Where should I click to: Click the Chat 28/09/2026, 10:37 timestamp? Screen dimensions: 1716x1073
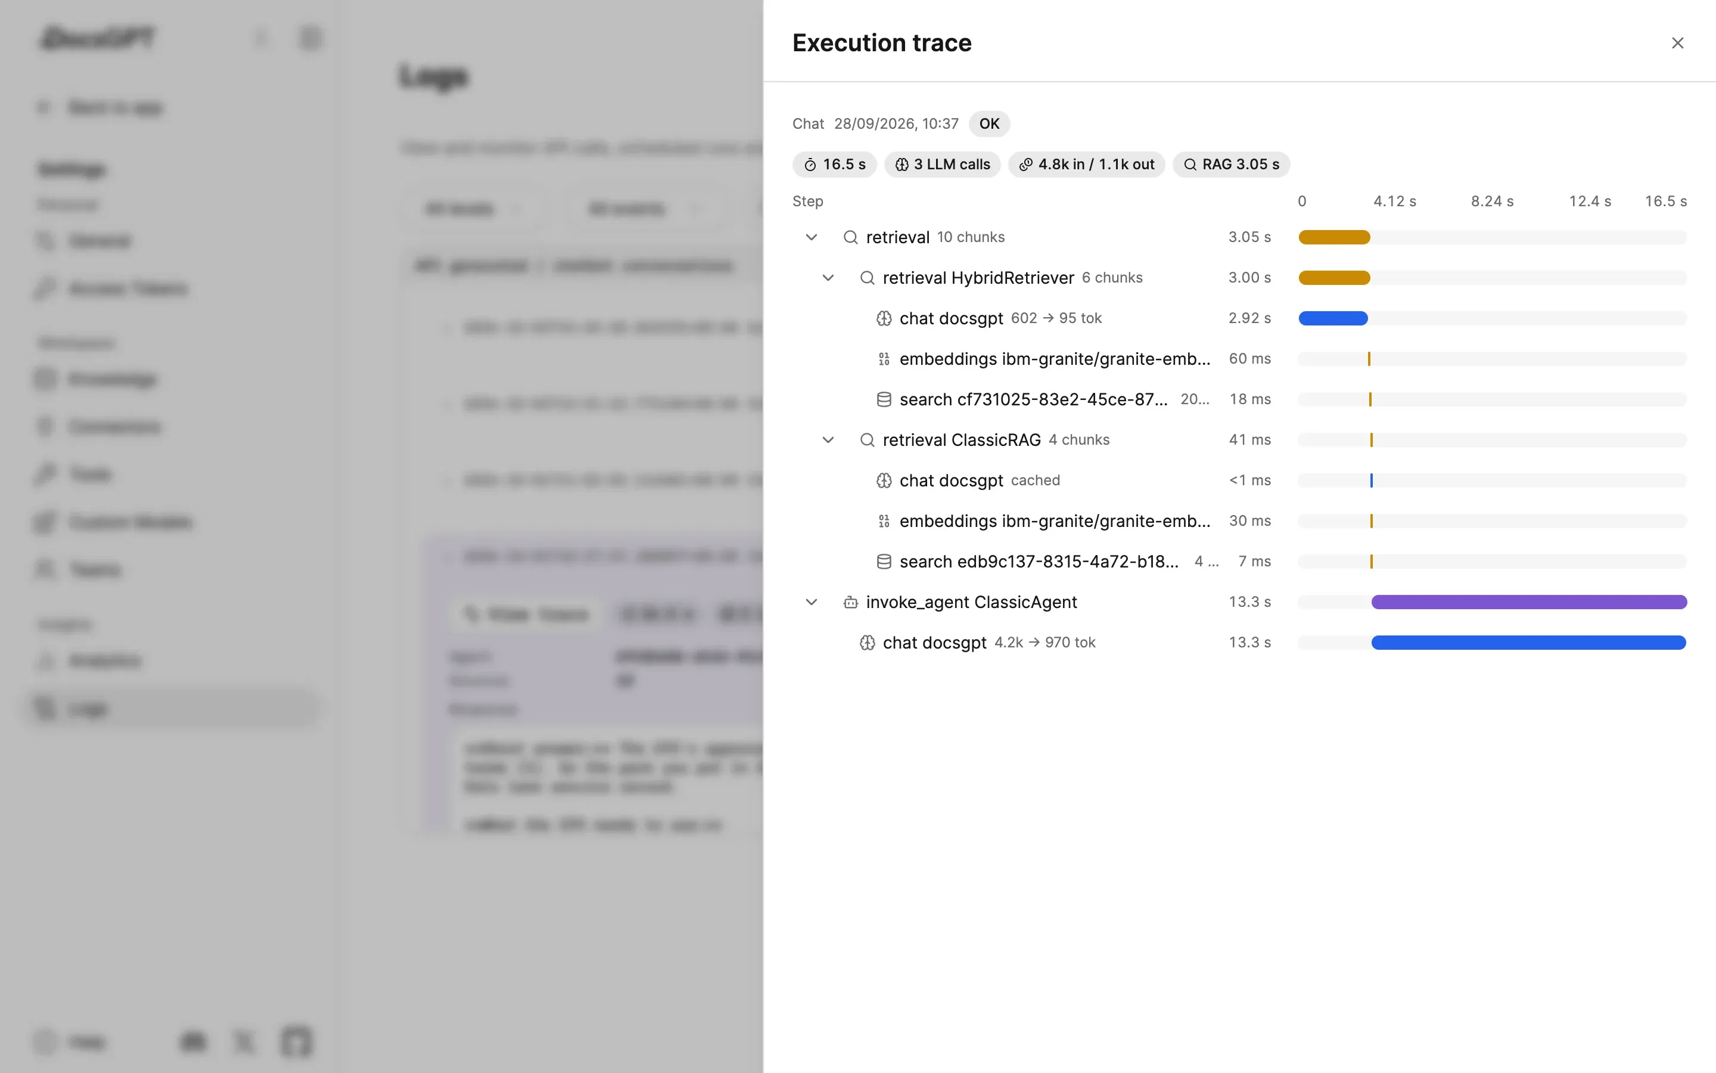click(875, 124)
